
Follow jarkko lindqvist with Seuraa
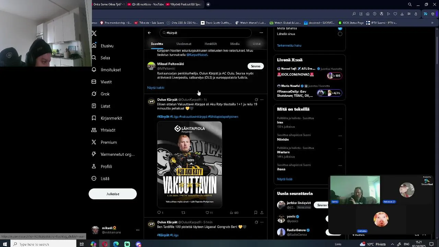pyautogui.click(x=322, y=205)
